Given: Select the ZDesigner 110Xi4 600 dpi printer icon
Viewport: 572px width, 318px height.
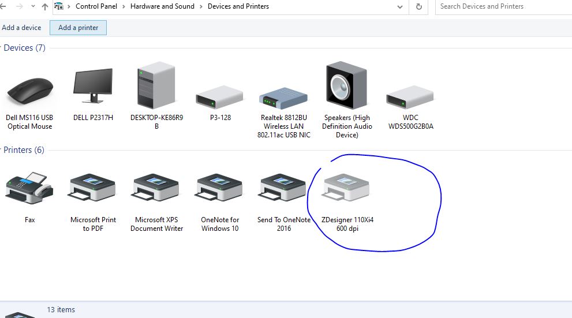Looking at the screenshot, I should pos(346,188).
